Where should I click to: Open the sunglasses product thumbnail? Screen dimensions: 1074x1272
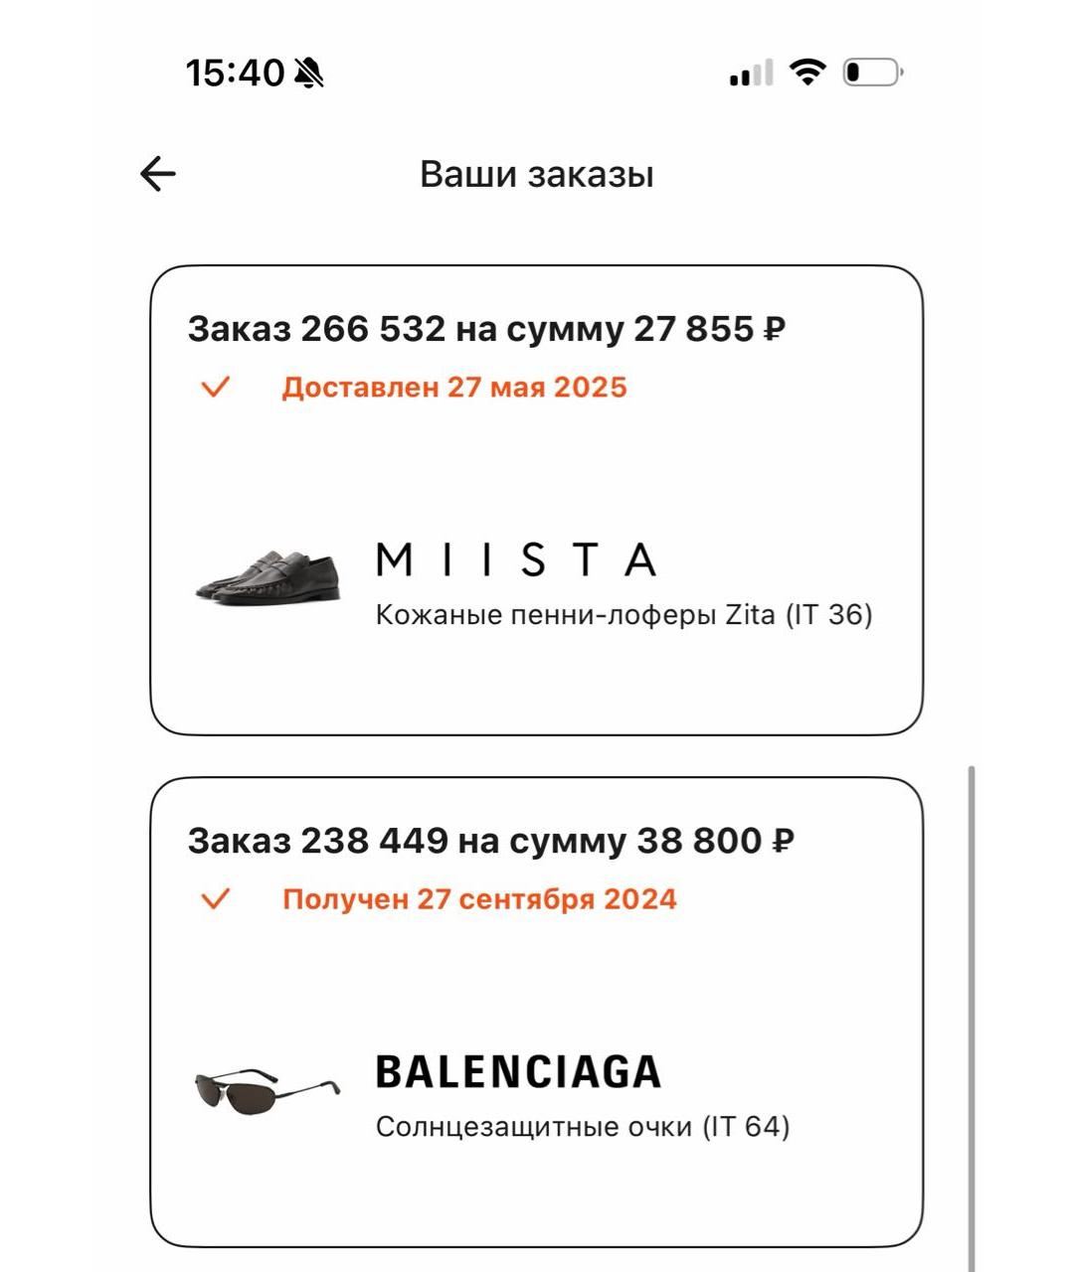pyautogui.click(x=267, y=1090)
